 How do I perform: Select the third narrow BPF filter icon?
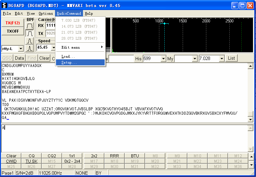pyautogui.click(x=30, y=41)
